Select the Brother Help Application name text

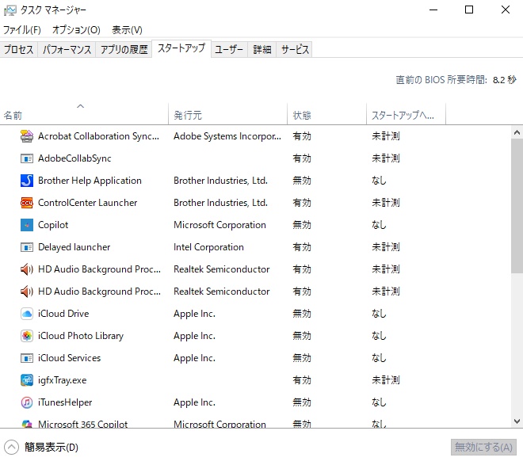pyautogui.click(x=90, y=181)
